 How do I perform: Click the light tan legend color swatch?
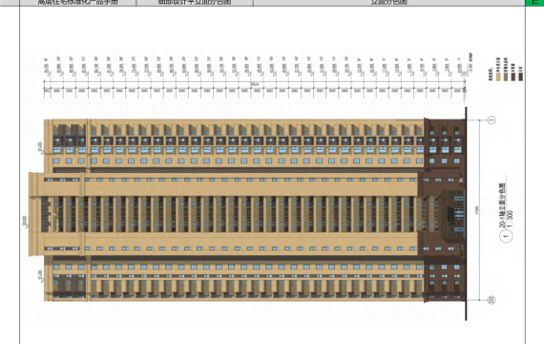click(498, 76)
